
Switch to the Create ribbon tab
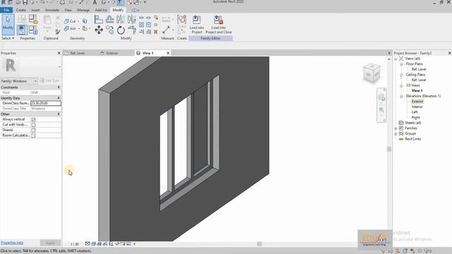[x=20, y=10]
